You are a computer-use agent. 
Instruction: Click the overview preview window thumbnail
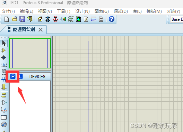(30, 53)
